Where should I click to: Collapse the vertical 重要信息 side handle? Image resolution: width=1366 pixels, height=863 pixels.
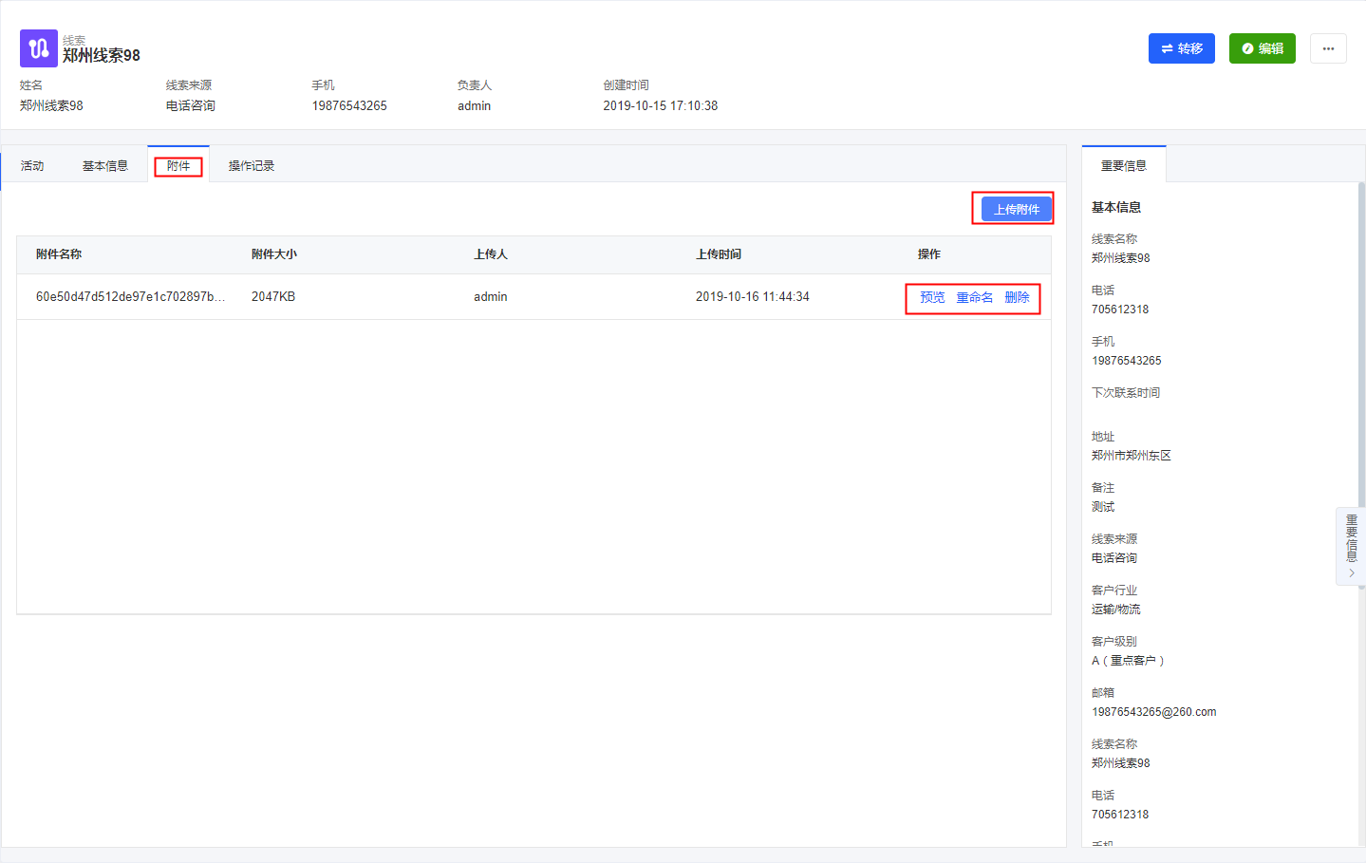point(1351,546)
